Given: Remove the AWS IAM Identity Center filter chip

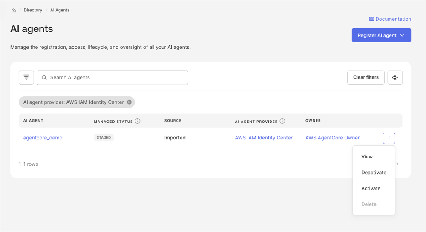Looking at the screenshot, I should click(130, 102).
